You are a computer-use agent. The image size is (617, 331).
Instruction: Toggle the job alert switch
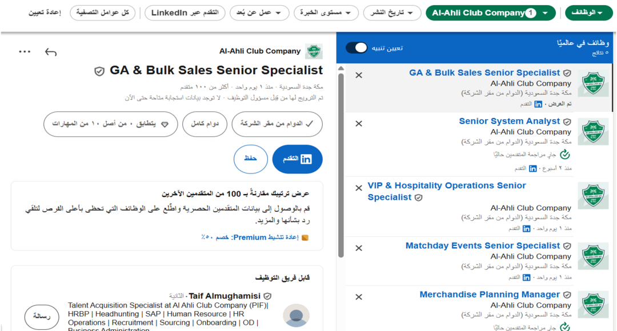pyautogui.click(x=357, y=47)
